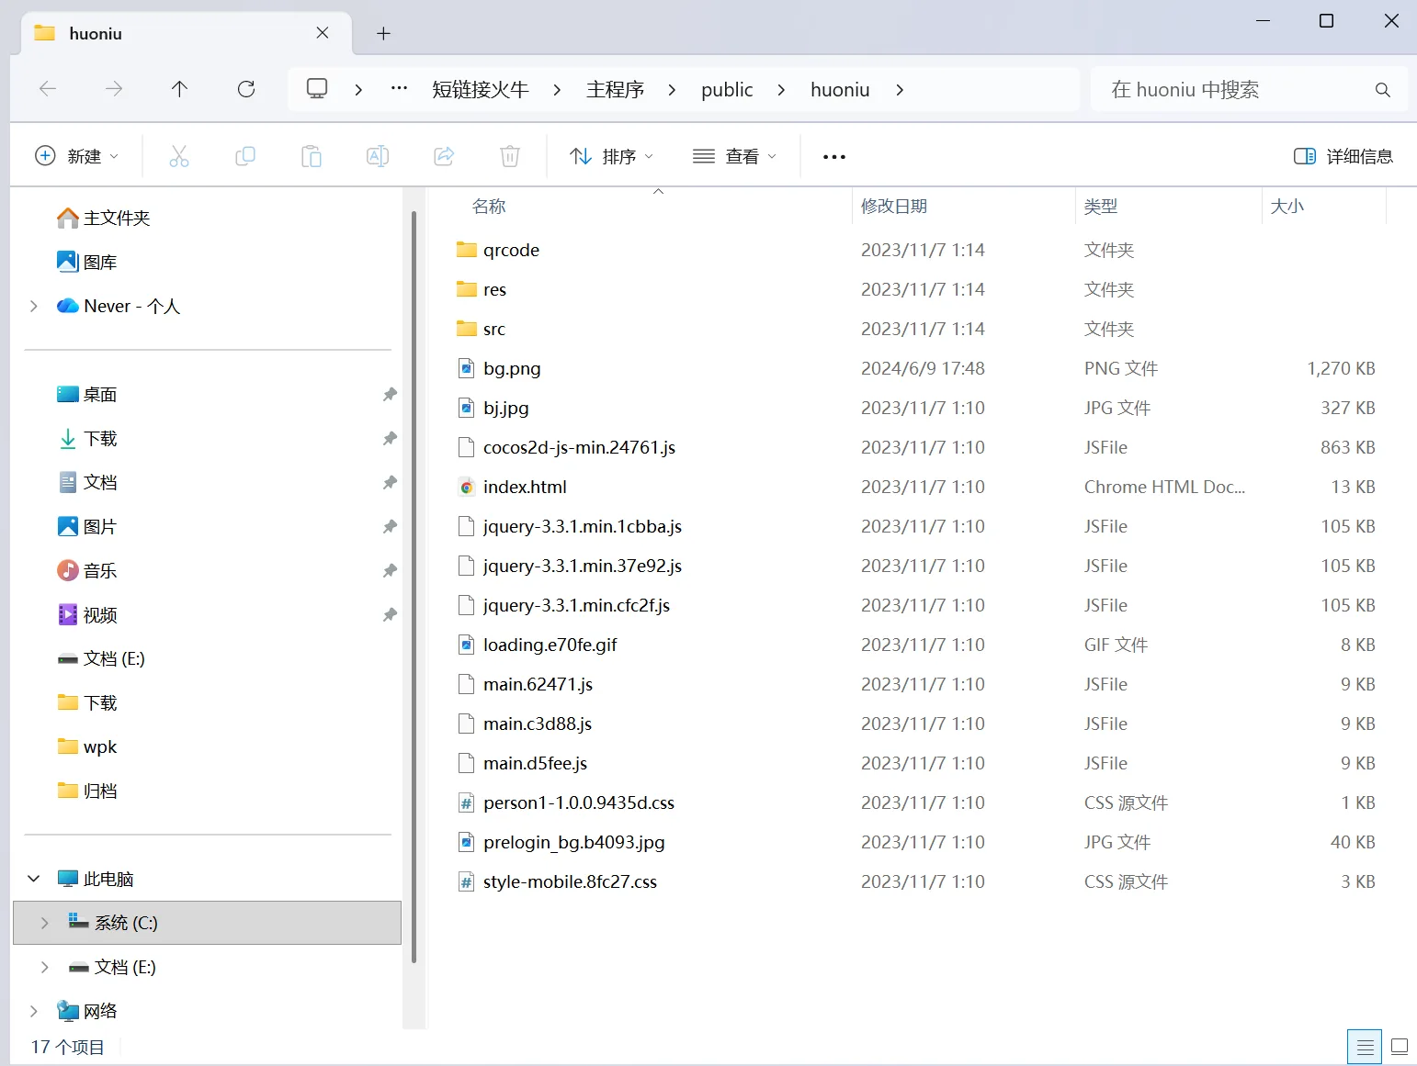Image resolution: width=1417 pixels, height=1066 pixels.
Task: Expand the 系统 (C:) drive tree node
Action: pyautogui.click(x=44, y=923)
